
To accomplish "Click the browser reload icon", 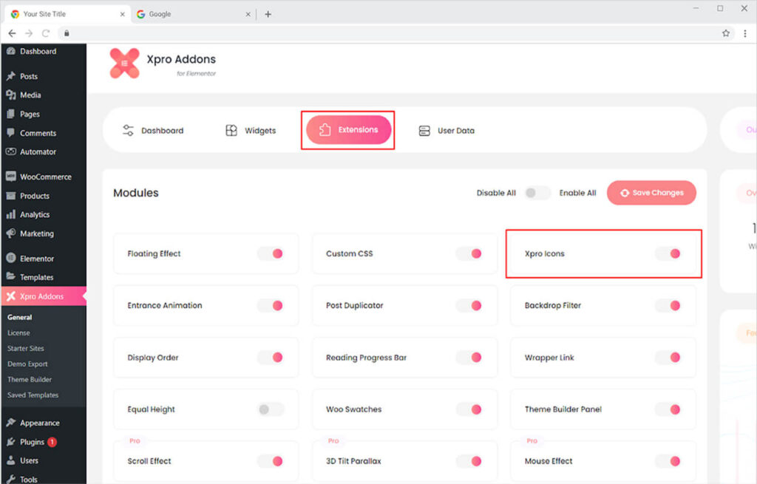I will (x=46, y=33).
